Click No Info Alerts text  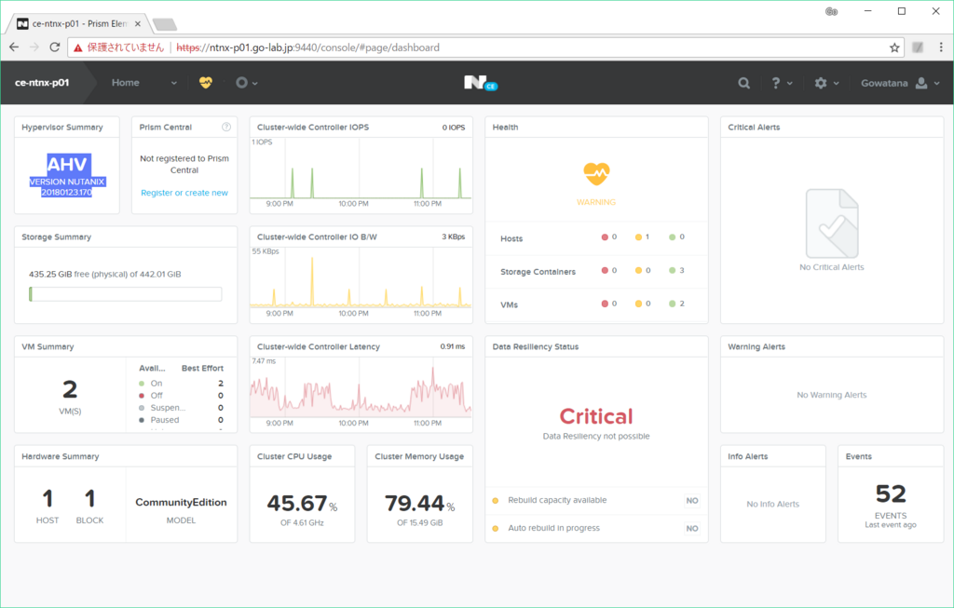[772, 504]
